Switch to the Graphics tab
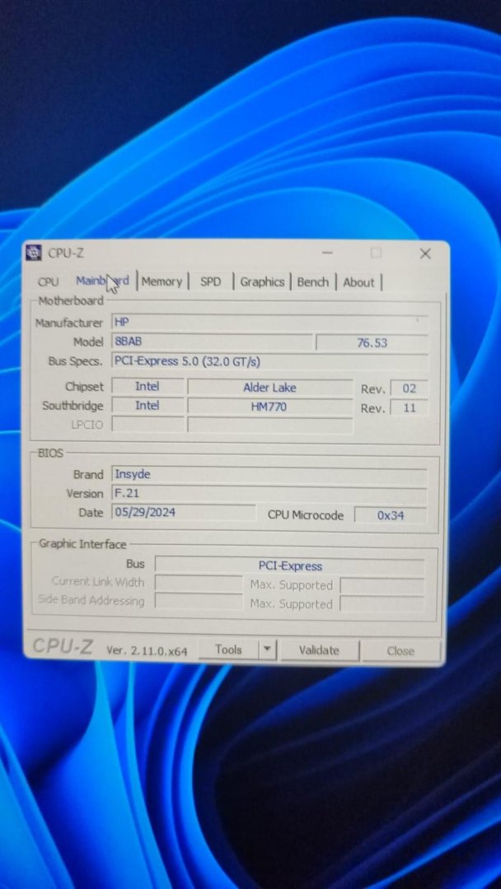Viewport: 501px width, 889px height. (262, 282)
